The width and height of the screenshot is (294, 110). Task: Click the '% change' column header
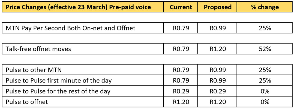pos(265,7)
